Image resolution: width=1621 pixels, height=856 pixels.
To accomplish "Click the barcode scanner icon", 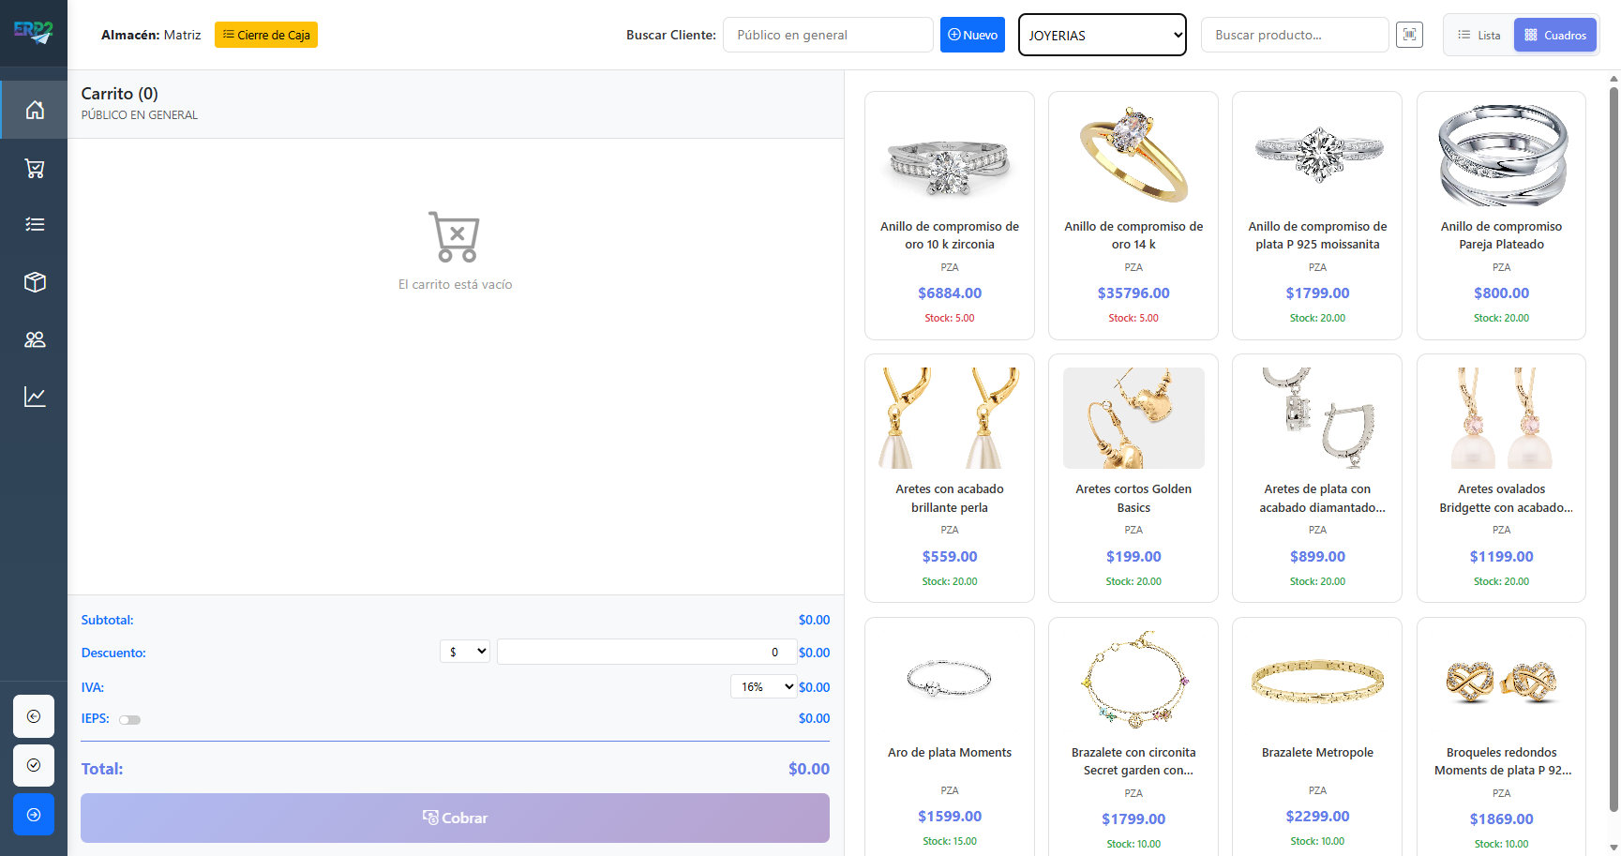I will tap(1409, 35).
